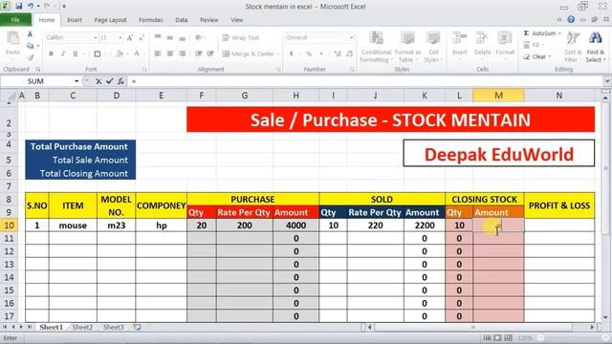Toggle Underline formatting

(x=75, y=54)
